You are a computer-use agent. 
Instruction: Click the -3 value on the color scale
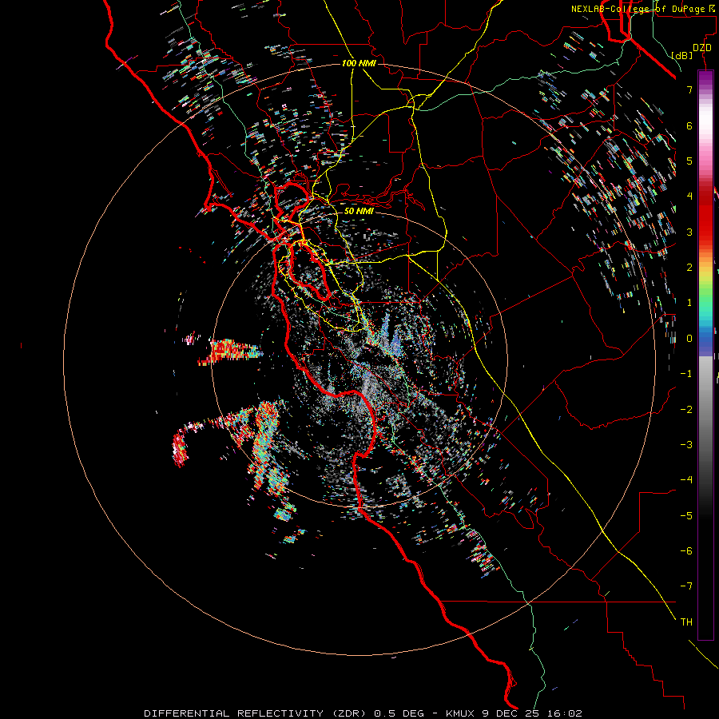tap(686, 445)
